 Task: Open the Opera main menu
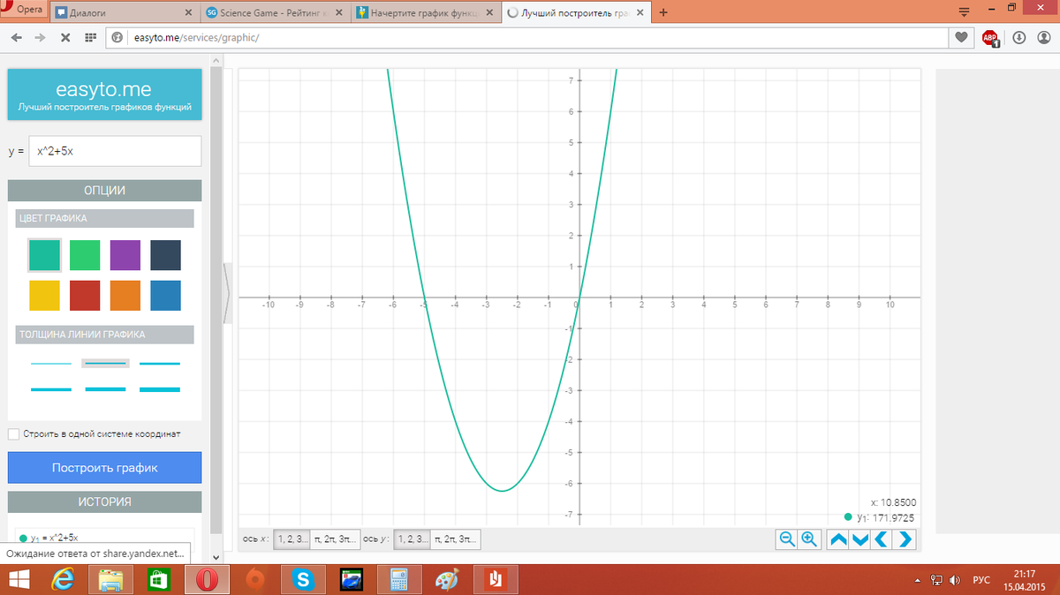point(24,8)
